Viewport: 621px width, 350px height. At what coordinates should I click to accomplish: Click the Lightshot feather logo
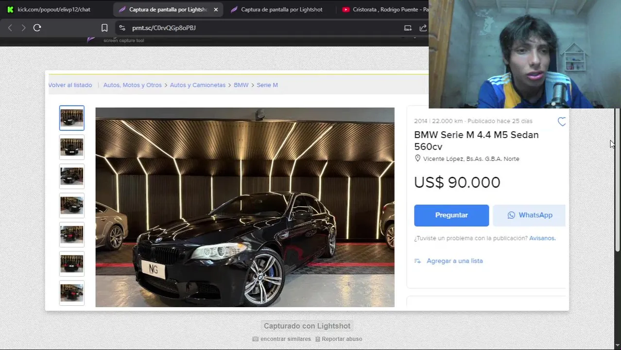91,39
